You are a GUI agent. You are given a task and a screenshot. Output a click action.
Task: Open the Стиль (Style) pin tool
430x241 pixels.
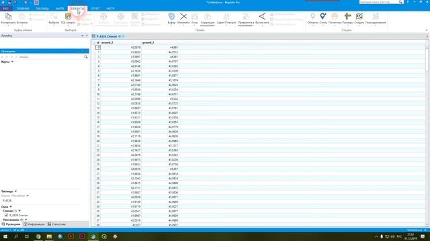pos(323,16)
